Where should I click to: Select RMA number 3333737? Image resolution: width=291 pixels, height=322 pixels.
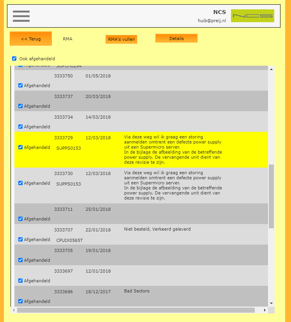point(63,96)
